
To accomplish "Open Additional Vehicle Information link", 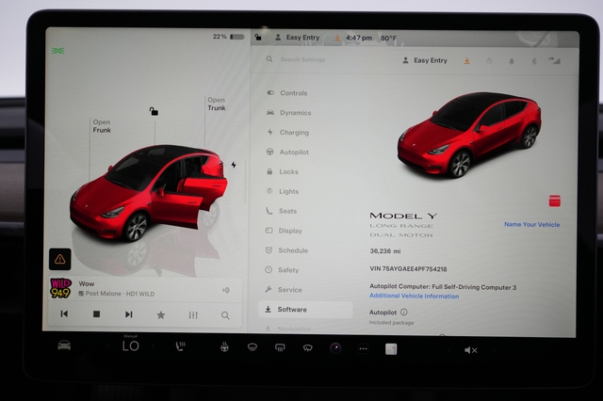I will [x=415, y=297].
